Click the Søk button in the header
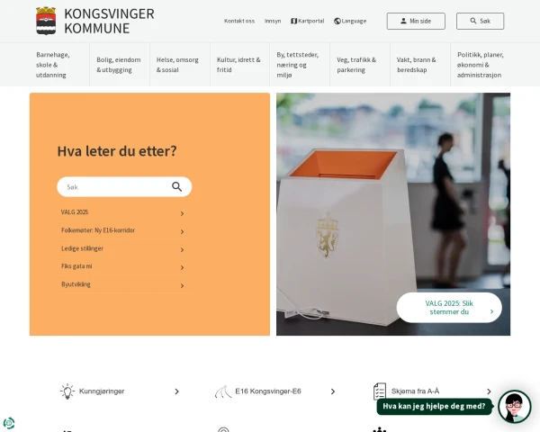Screen dimensions: 540x432 click(480, 21)
